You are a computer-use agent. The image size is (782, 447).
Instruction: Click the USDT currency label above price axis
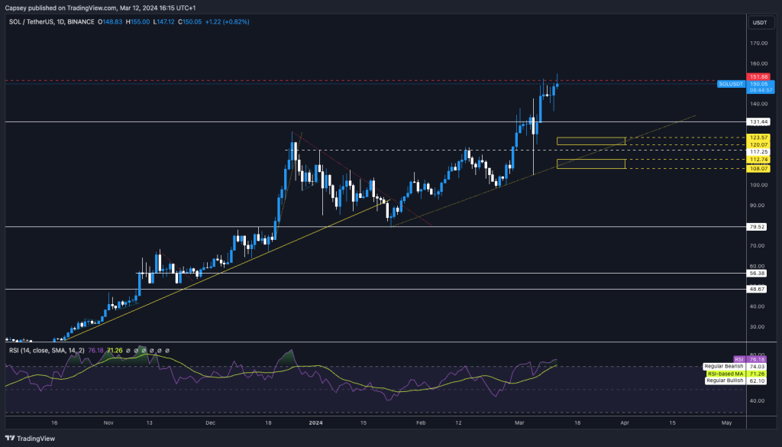[759, 23]
